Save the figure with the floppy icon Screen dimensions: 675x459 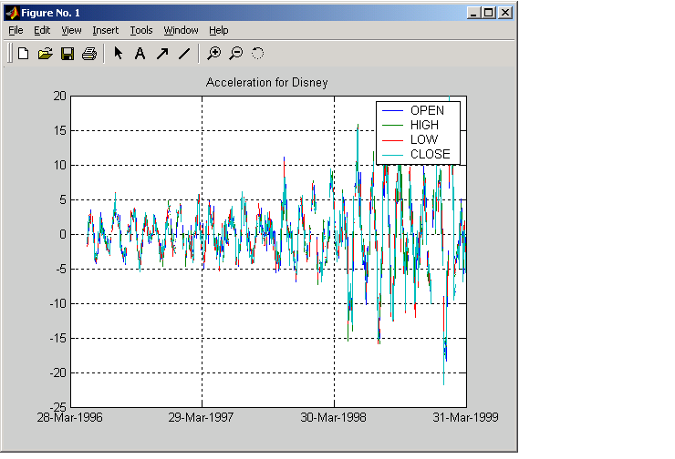click(67, 54)
